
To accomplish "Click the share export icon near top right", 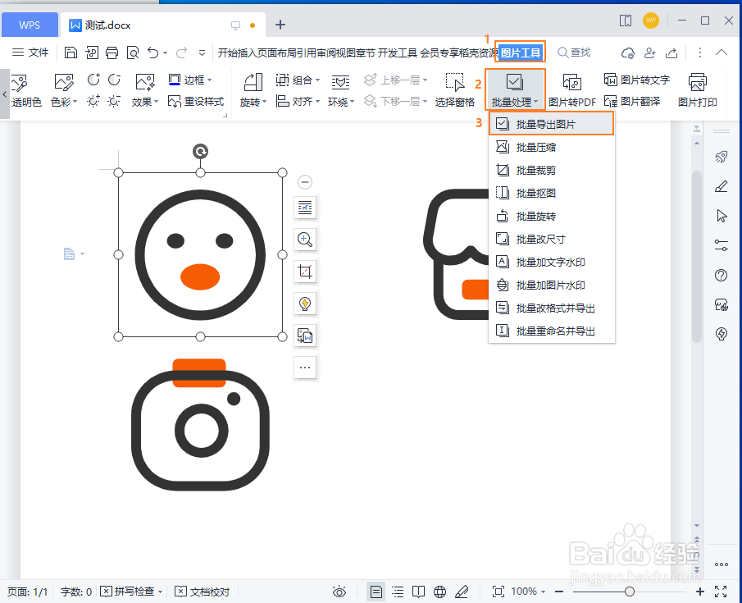I will (x=671, y=53).
